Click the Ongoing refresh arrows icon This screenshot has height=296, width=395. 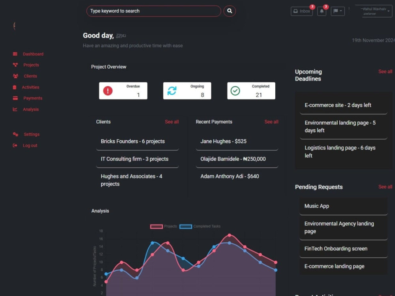tap(172, 91)
